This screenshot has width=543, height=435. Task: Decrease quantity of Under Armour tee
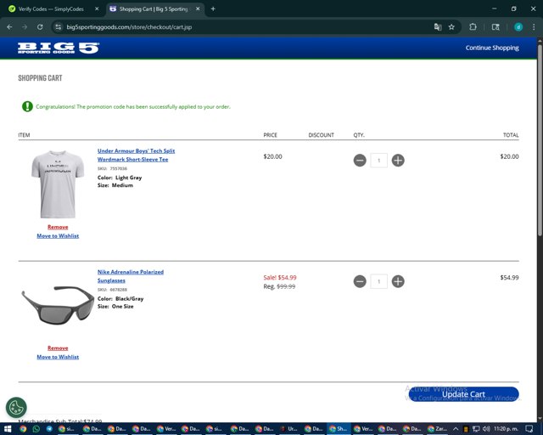pos(360,161)
